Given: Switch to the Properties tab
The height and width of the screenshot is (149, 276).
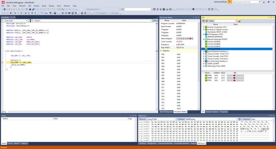Looking at the screenshot, I should [x=224, y=111].
